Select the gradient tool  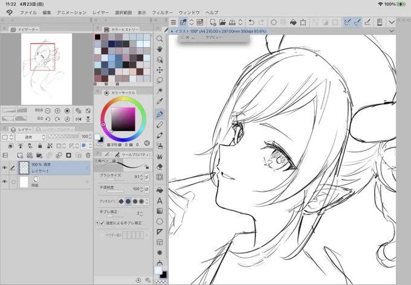[160, 211]
